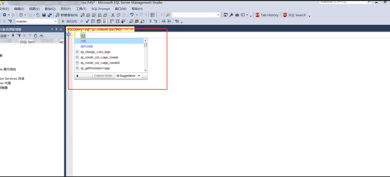The image size is (390, 177).
Task: Open 帮助(H) menu
Action: coord(137,9)
